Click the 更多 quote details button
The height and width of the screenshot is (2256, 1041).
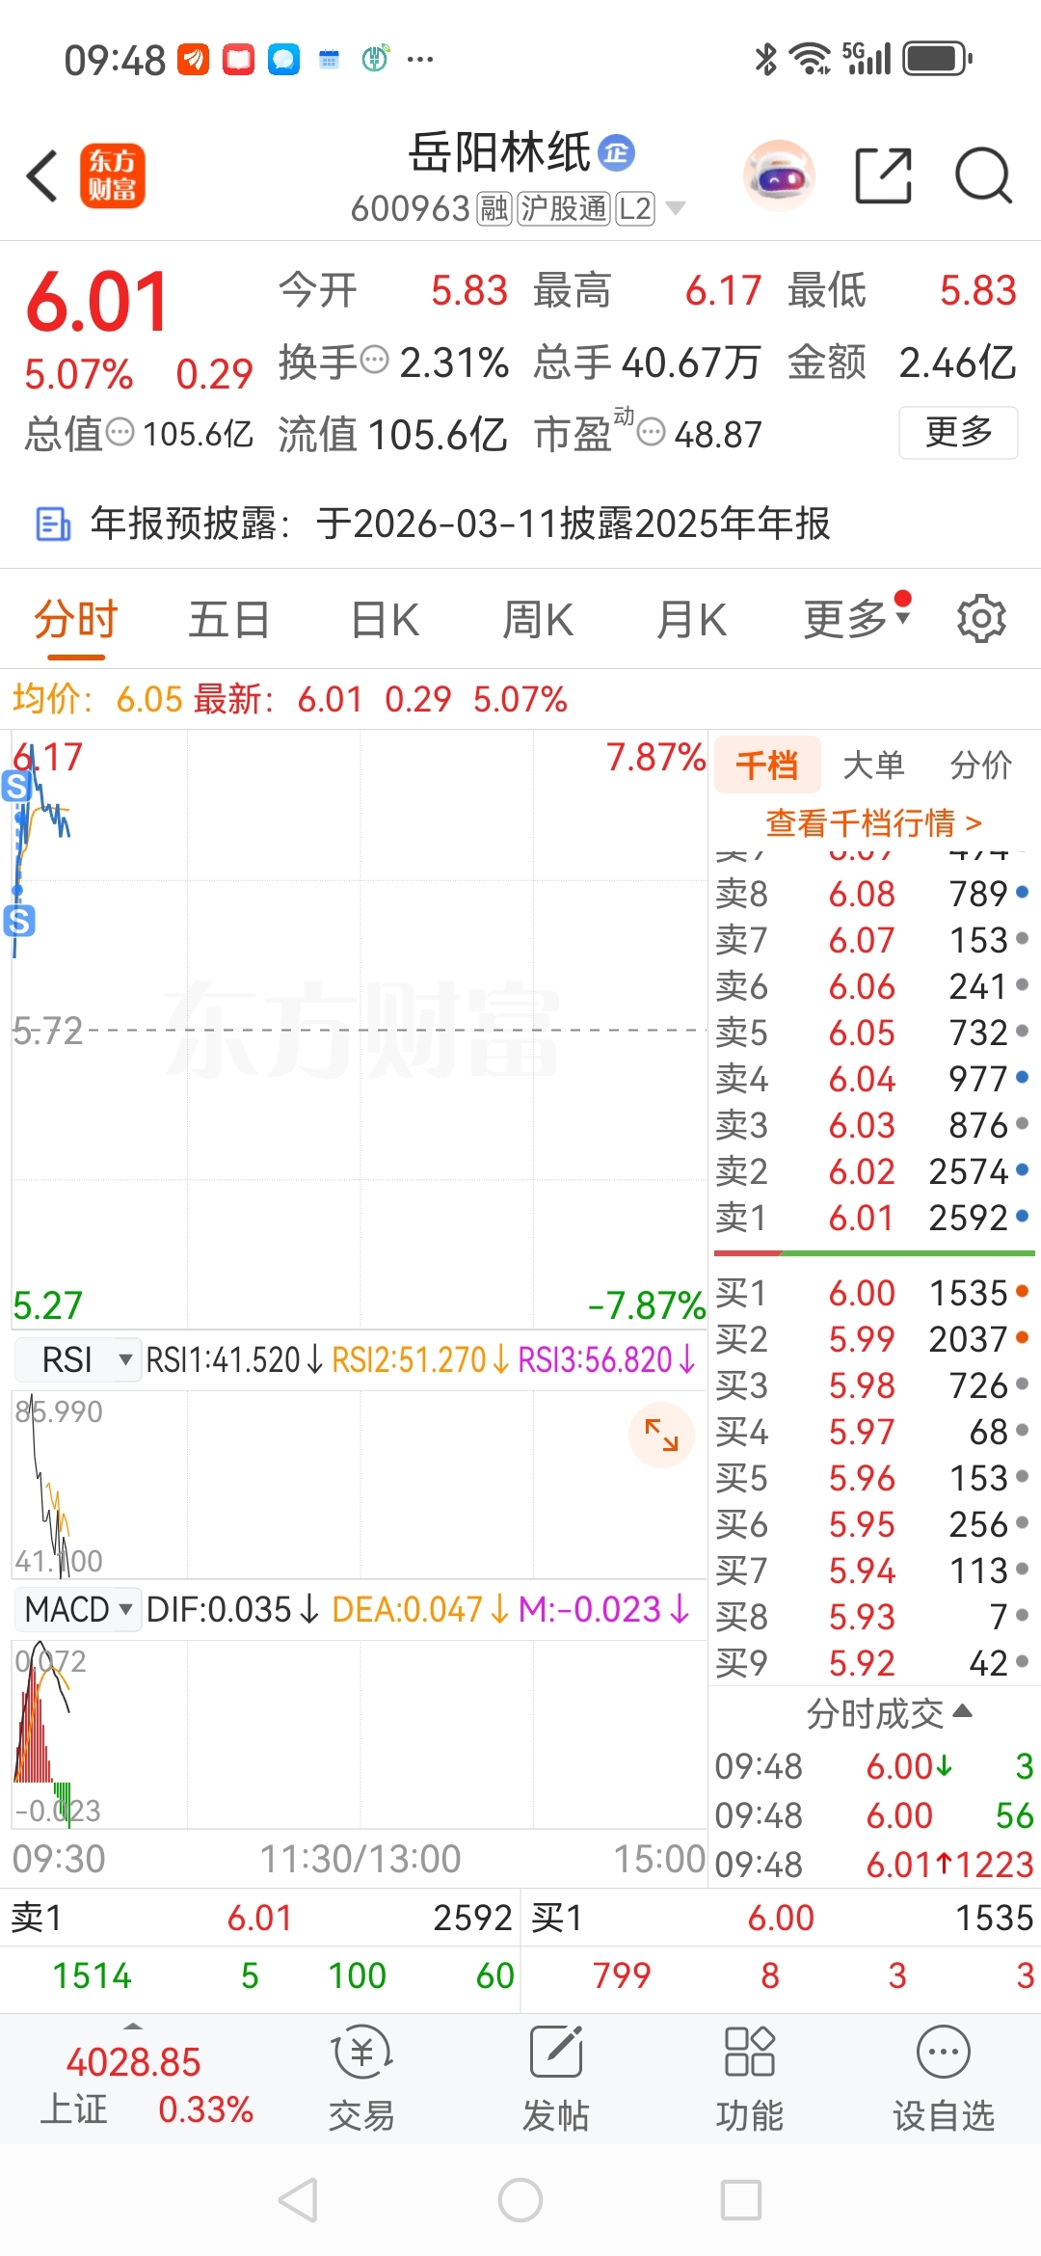(958, 432)
